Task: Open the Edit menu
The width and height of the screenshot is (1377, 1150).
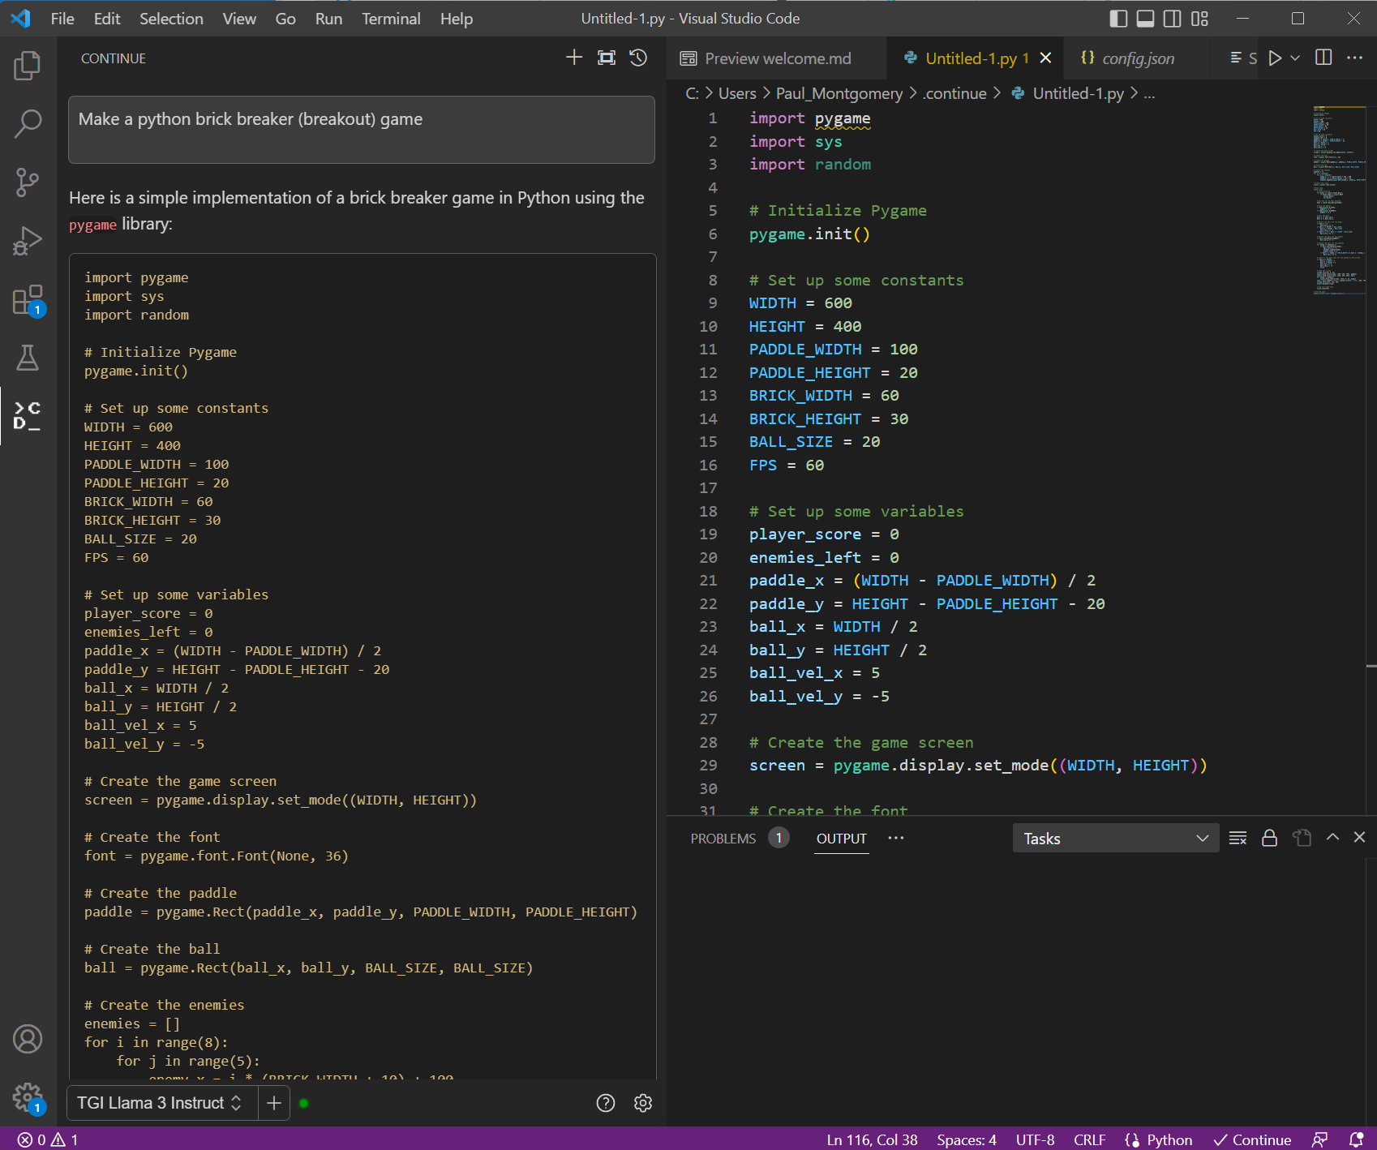Action: tap(107, 19)
